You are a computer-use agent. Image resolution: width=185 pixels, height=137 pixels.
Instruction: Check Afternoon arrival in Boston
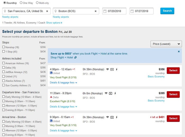pyautogui.click(x=3, y=130)
